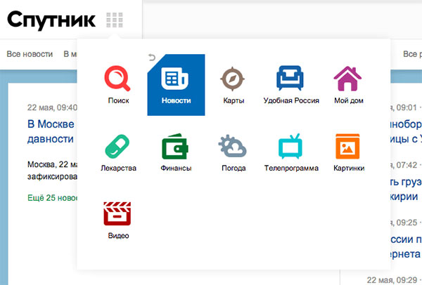Click the small return arrow above Новости
This screenshot has width=422, height=285.
pos(151,58)
